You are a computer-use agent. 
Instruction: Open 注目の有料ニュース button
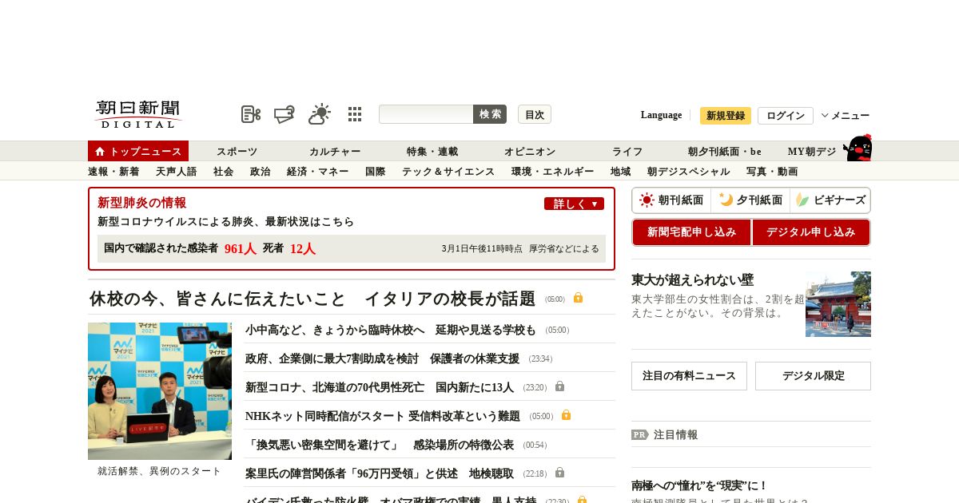(689, 376)
